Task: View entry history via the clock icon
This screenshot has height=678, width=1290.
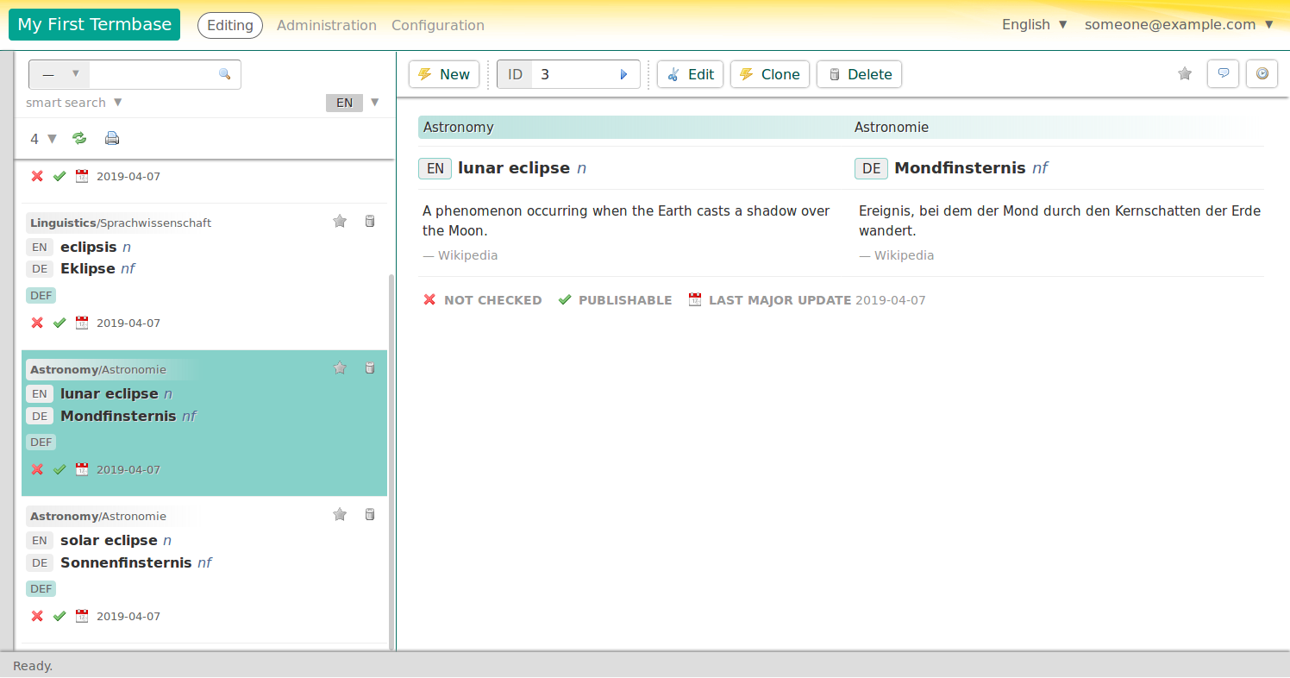Action: point(1262,74)
